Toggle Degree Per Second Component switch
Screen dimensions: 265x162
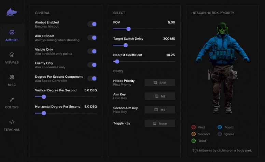point(92,78)
